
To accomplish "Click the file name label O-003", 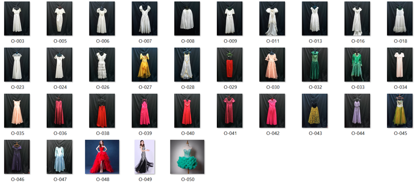I will pyautogui.click(x=17, y=41).
